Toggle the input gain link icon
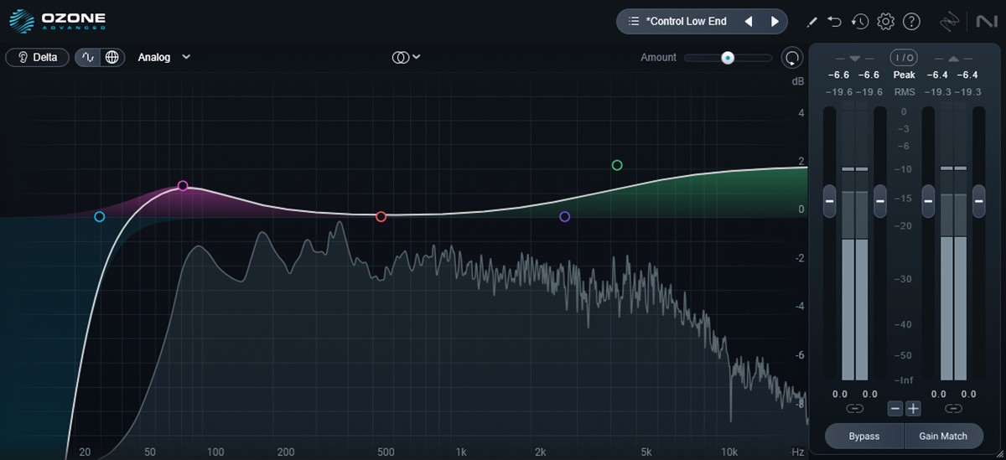Viewport: 1006px width, 460px height. (855, 409)
